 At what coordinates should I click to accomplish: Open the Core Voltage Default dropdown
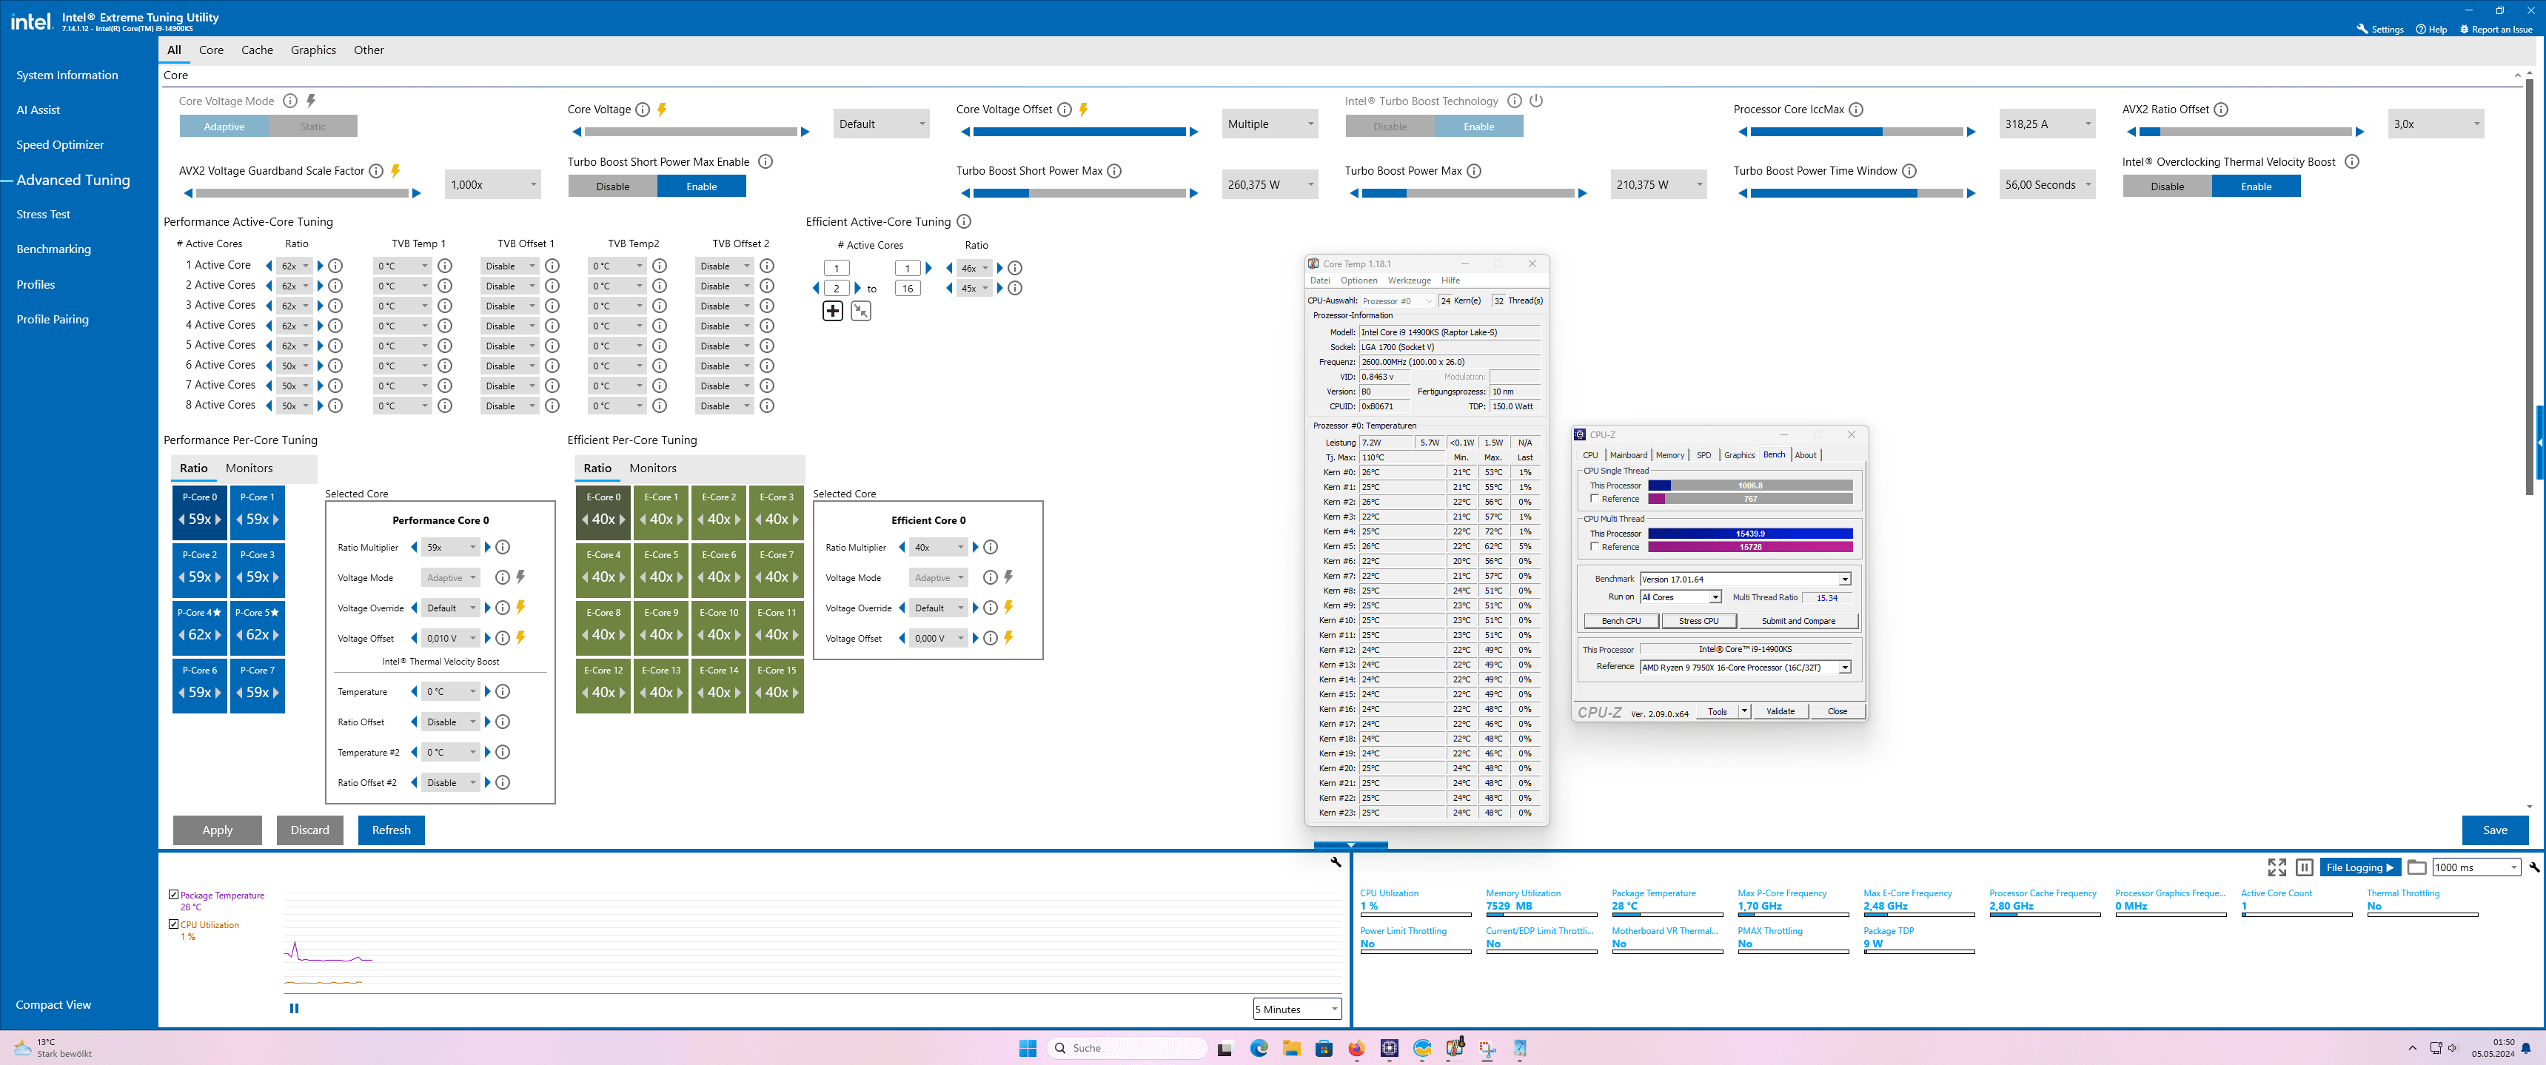click(880, 124)
